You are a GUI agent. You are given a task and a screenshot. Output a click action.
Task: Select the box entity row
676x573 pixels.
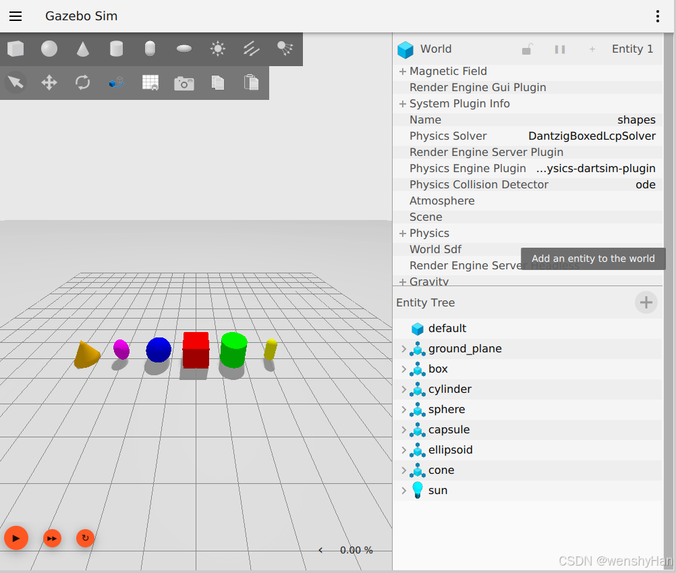coord(529,369)
